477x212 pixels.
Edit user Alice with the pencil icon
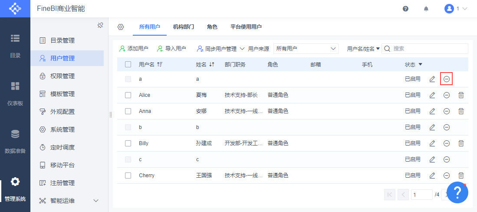(432, 95)
